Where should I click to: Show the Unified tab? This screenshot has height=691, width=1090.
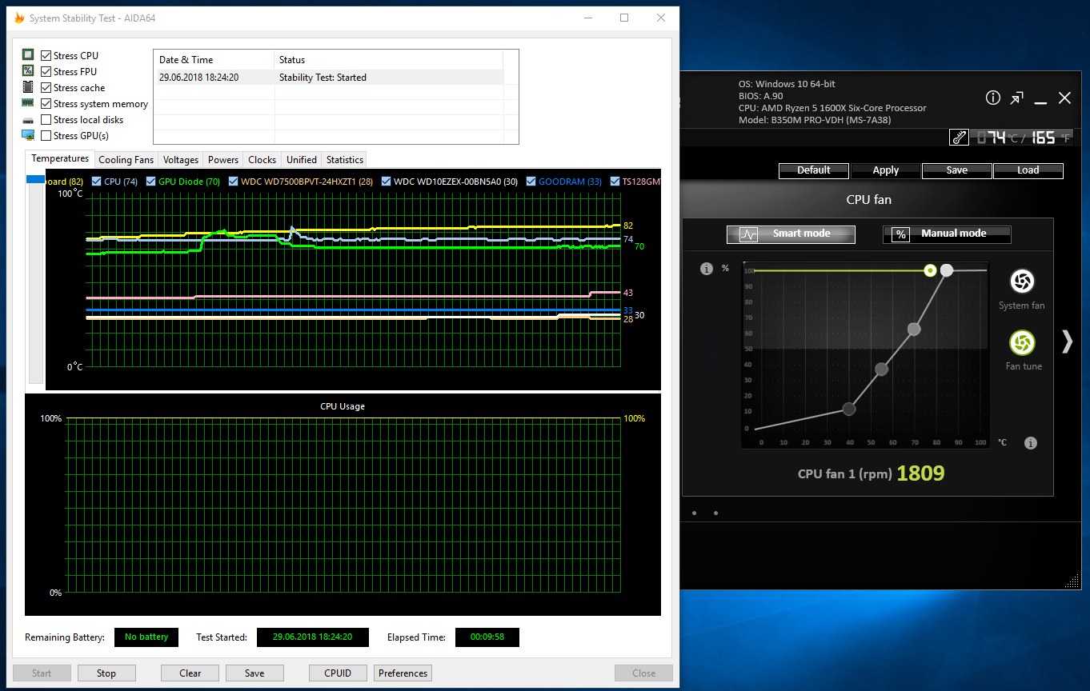(x=302, y=160)
